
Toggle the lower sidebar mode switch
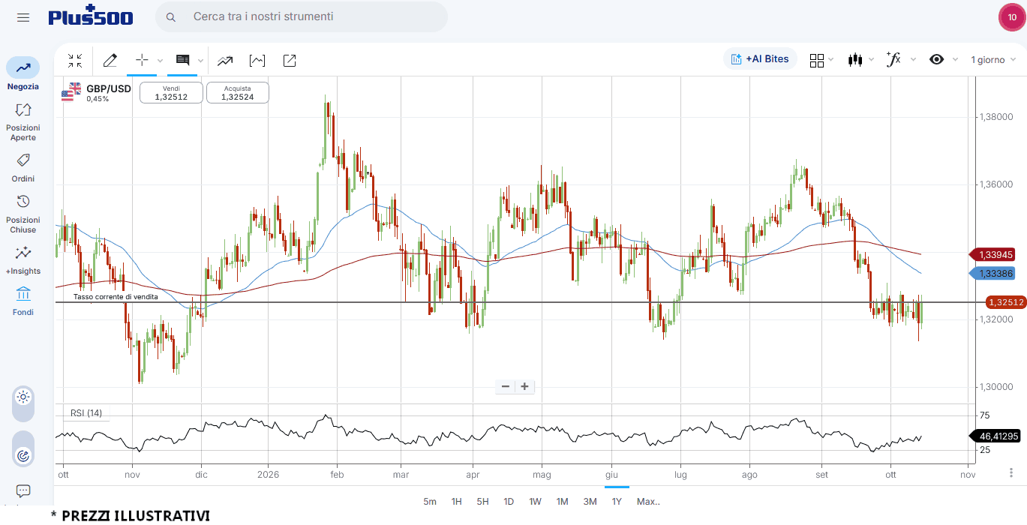tap(23, 448)
